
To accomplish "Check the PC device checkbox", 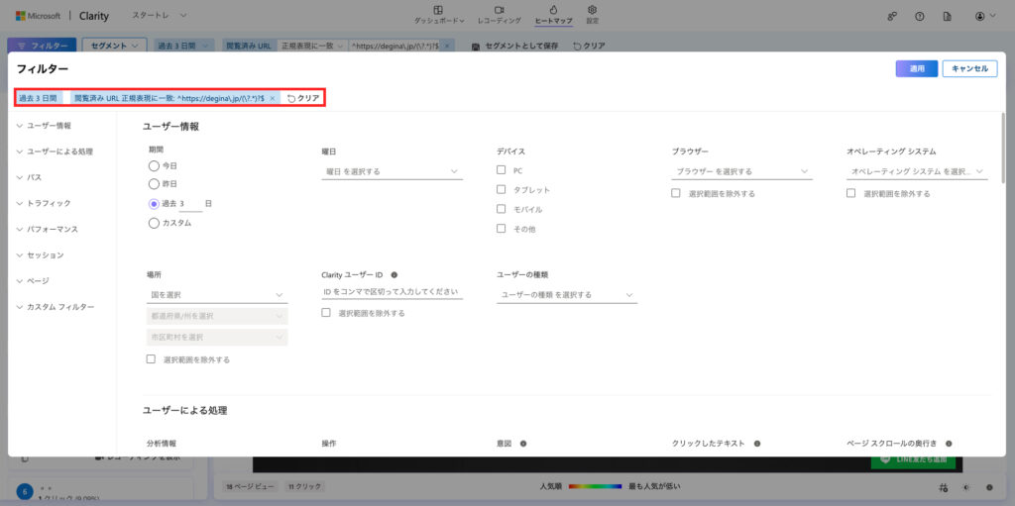I will pos(502,170).
